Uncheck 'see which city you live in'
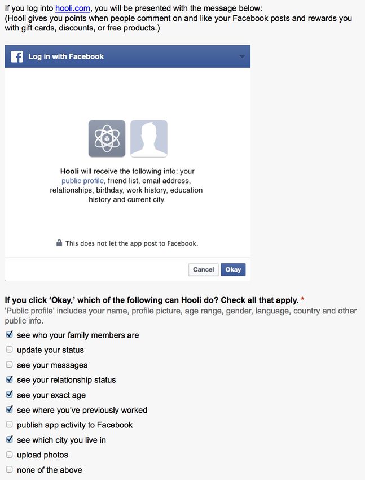365x480 pixels. pyautogui.click(x=10, y=439)
